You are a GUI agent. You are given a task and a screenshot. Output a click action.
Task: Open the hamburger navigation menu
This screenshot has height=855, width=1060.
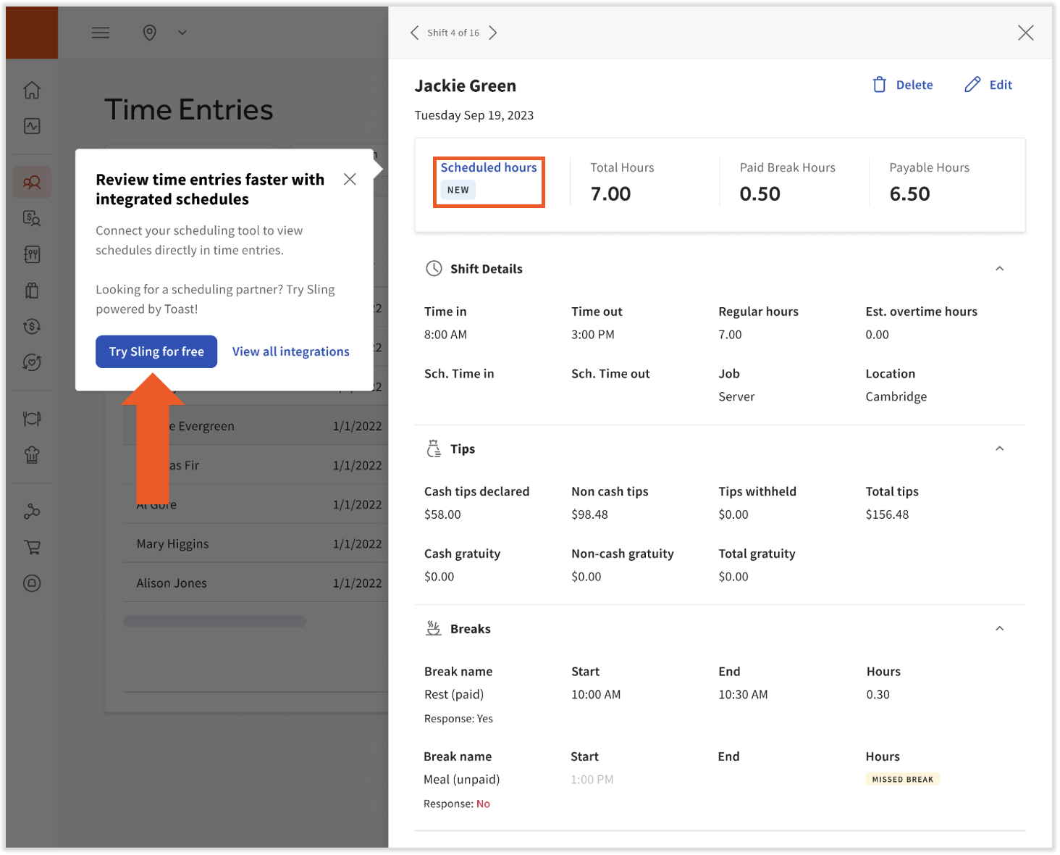point(100,33)
